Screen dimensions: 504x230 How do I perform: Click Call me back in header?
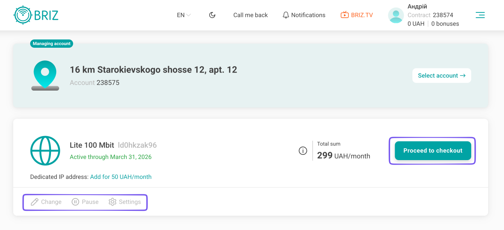coord(250,15)
